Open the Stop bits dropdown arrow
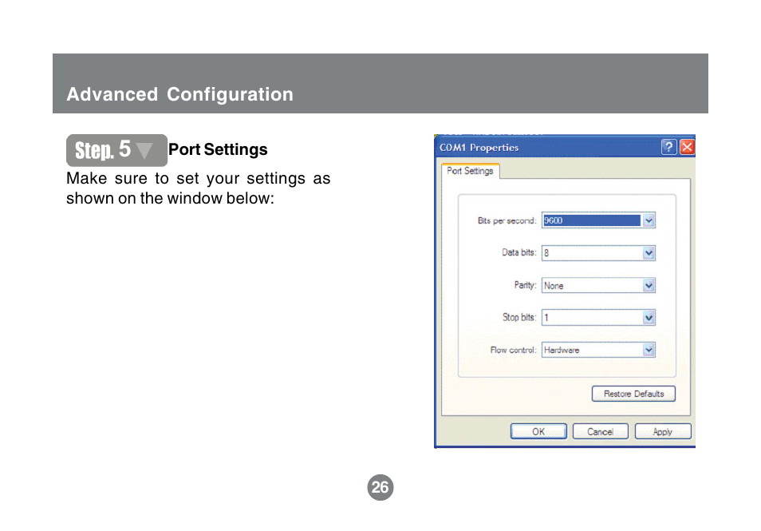761x531 pixels. point(649,318)
